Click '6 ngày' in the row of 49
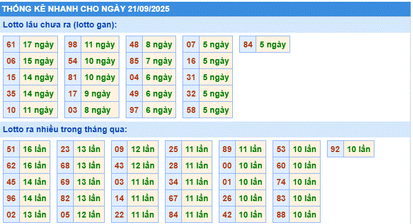The image size is (413, 224). [159, 94]
